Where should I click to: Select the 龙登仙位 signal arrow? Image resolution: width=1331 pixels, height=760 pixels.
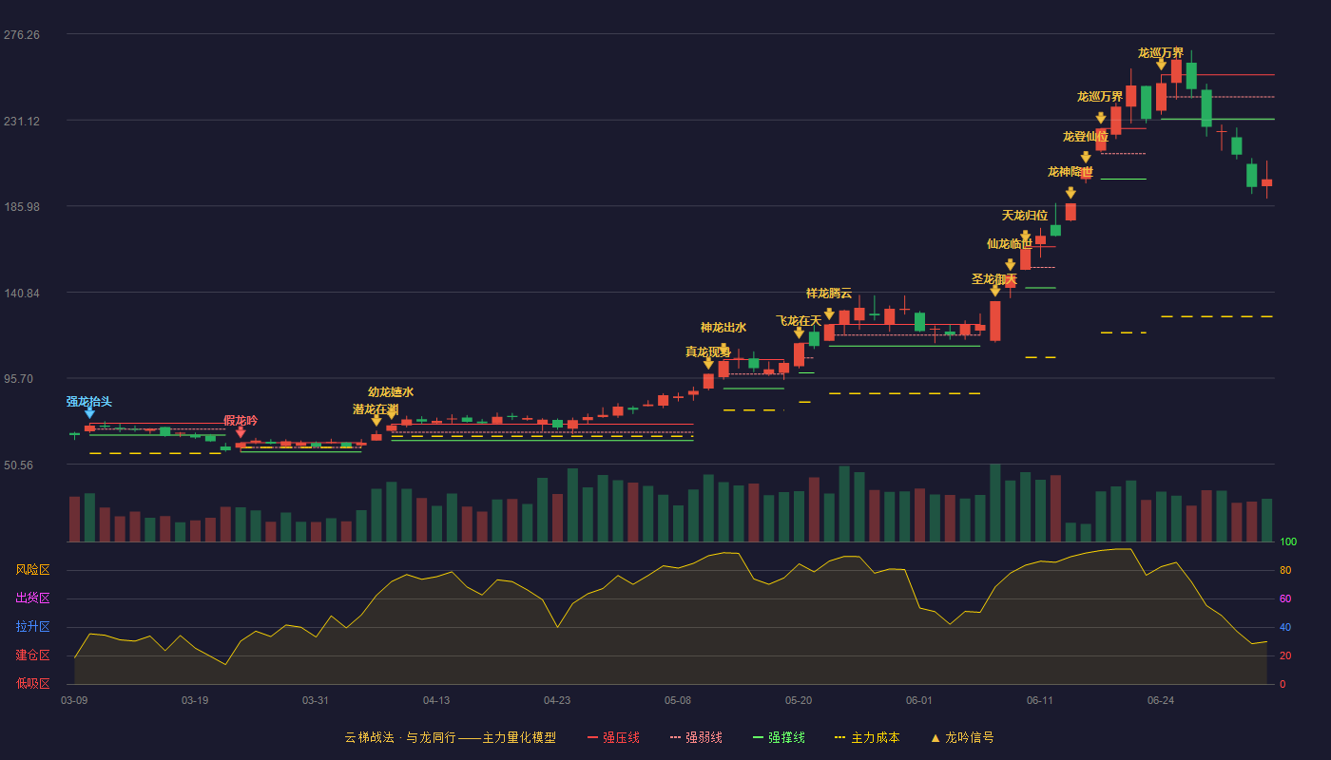[x=1086, y=158]
